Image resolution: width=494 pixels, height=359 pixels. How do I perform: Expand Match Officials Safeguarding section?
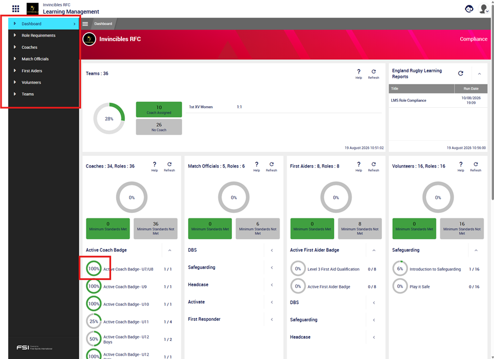[272, 268]
